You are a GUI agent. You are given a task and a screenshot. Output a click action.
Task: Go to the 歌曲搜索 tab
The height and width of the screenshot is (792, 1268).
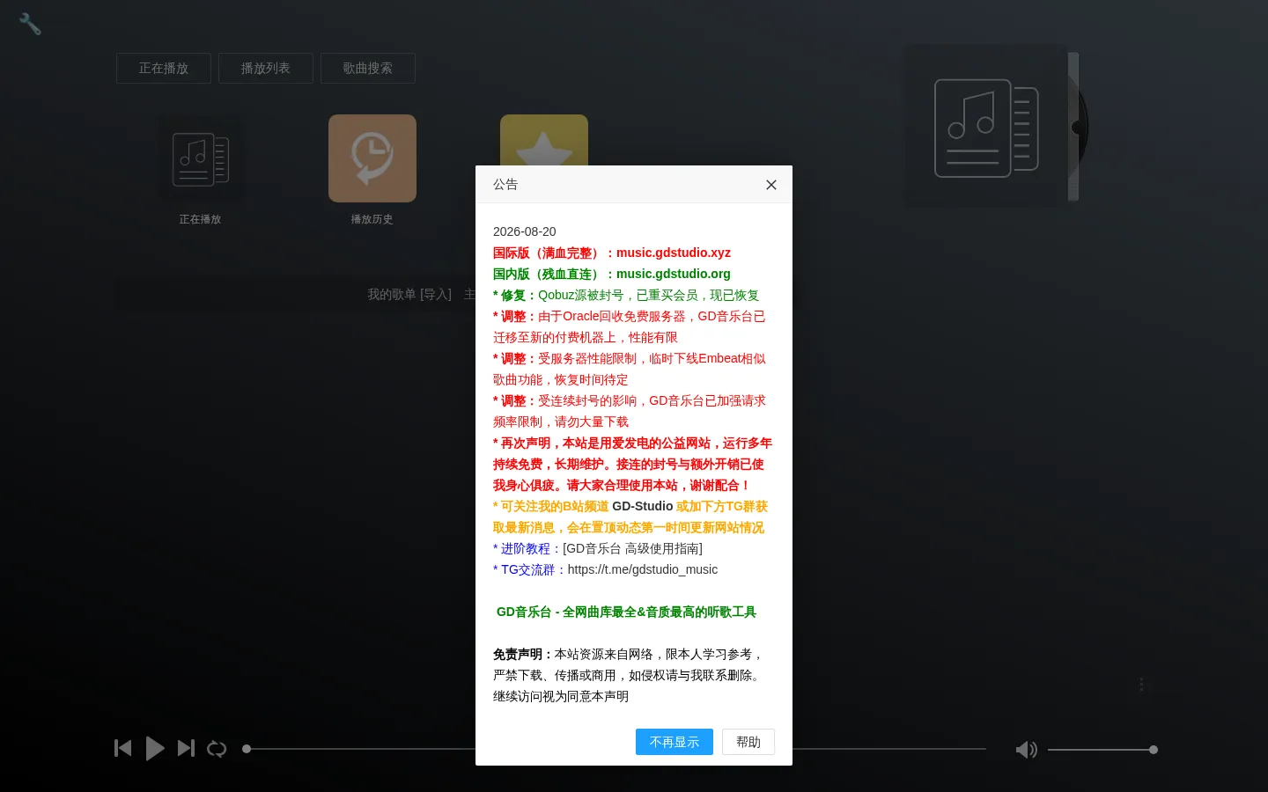point(368,68)
